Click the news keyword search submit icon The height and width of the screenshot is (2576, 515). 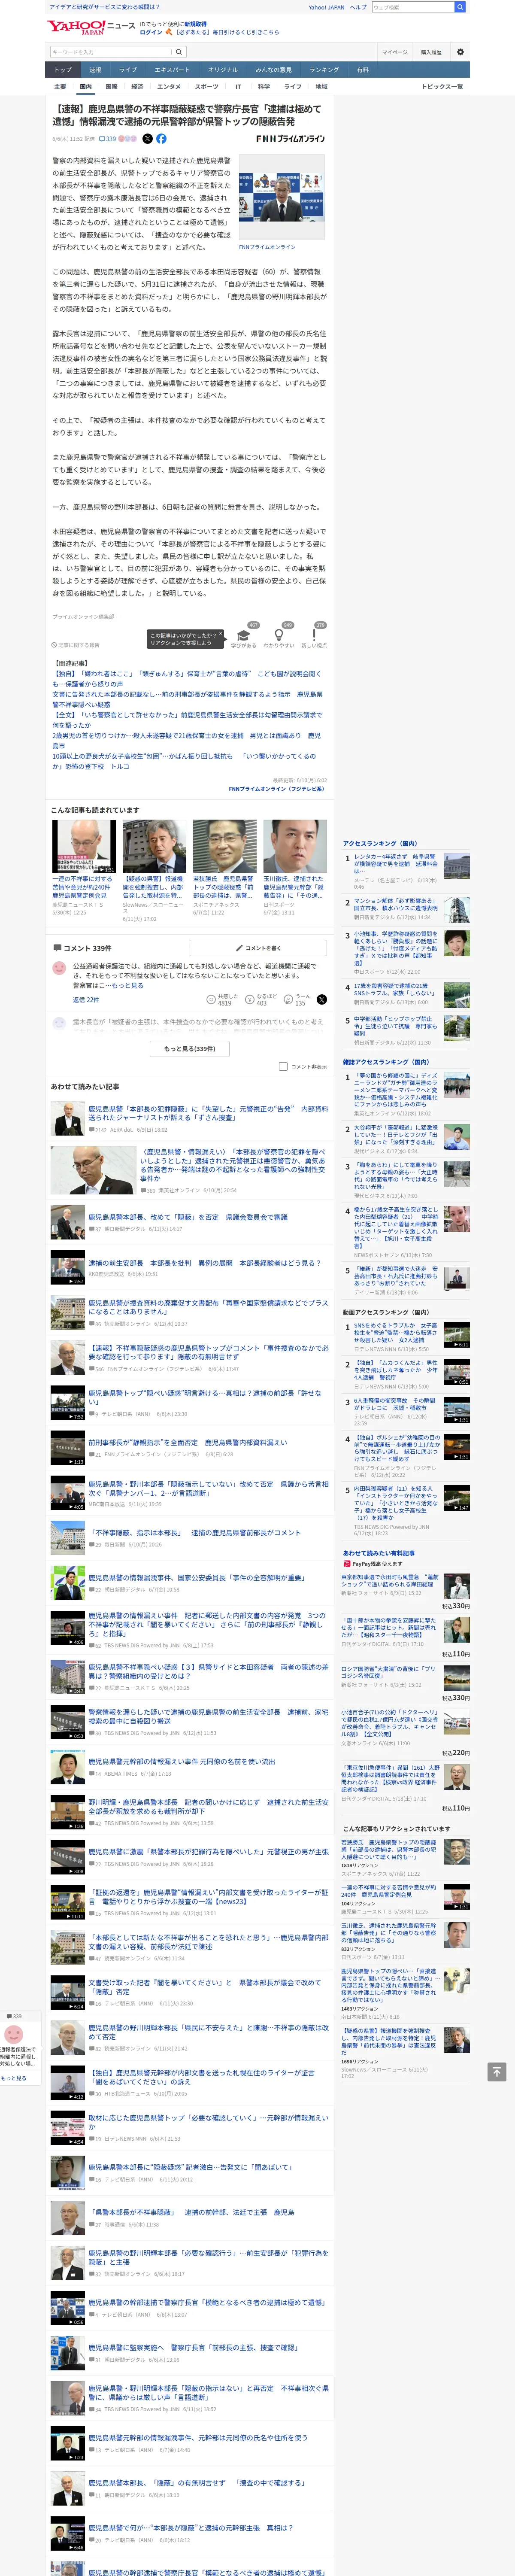[x=179, y=52]
